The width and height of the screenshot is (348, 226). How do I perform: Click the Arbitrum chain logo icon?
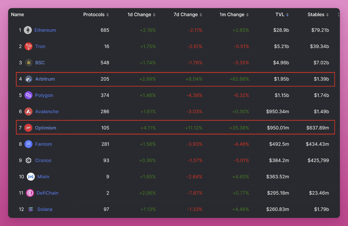28,79
